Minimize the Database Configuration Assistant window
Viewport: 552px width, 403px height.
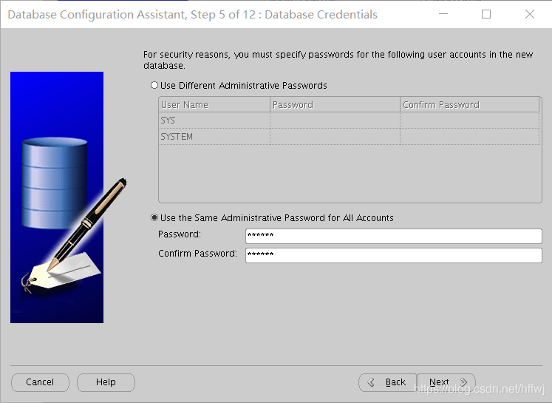click(x=443, y=14)
